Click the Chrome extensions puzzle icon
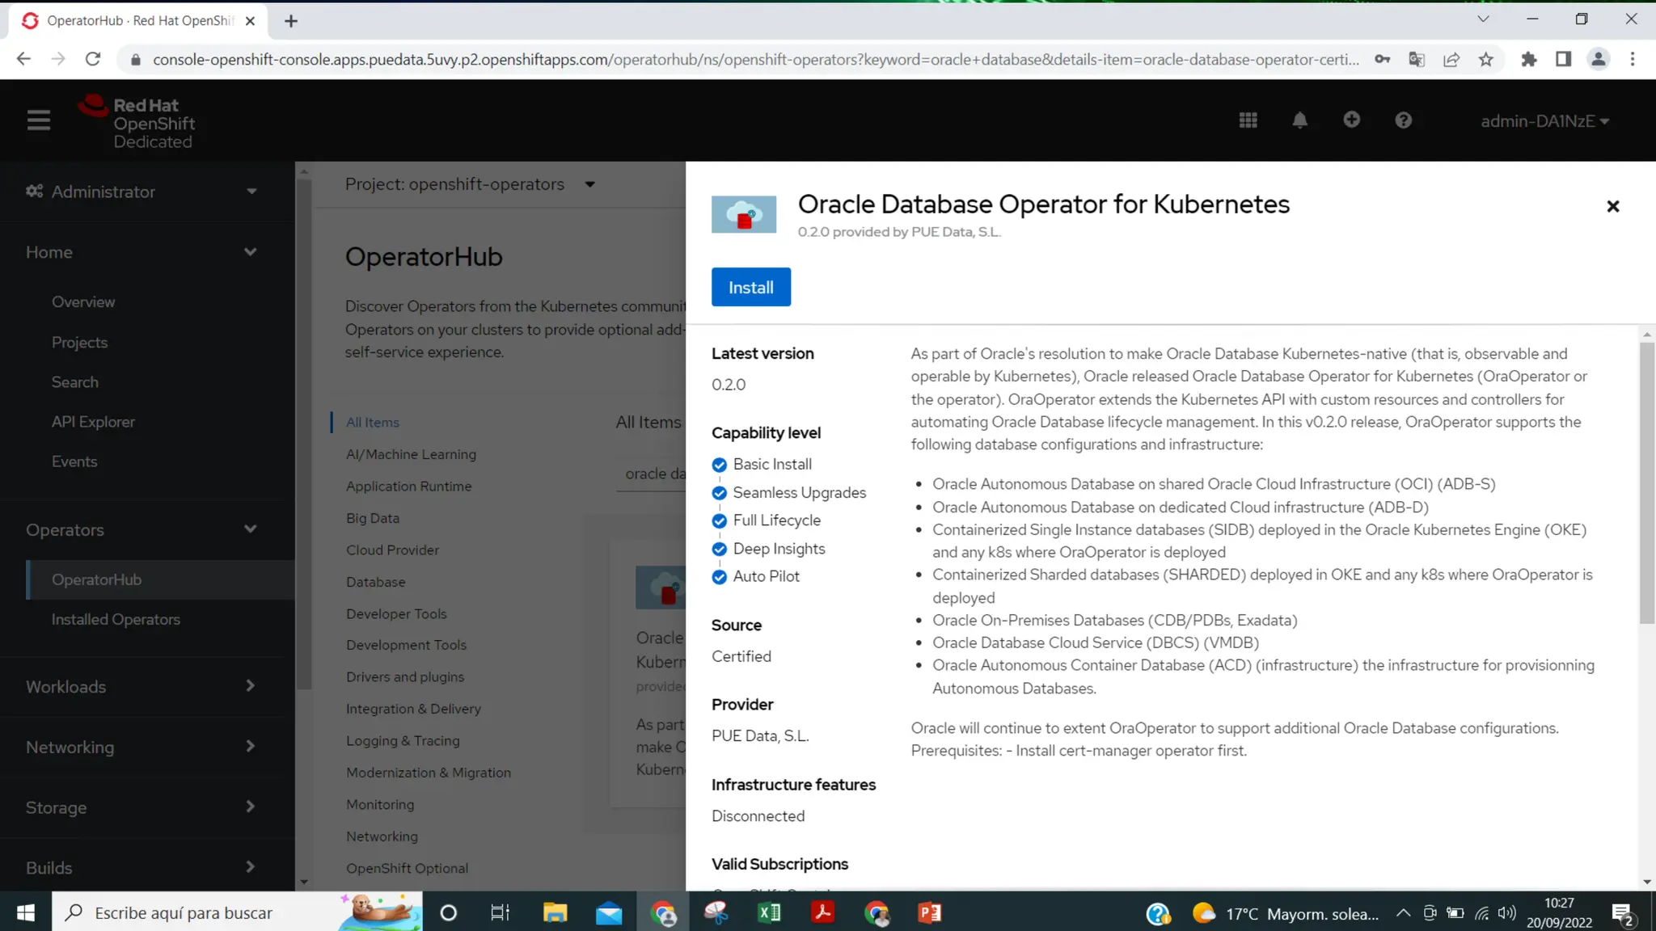This screenshot has height=931, width=1656. [1528, 59]
